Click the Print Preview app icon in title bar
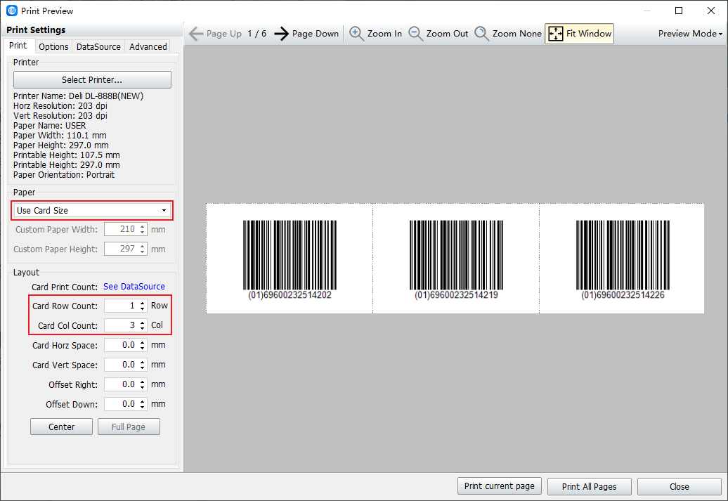Image resolution: width=728 pixels, height=501 pixels. click(12, 11)
